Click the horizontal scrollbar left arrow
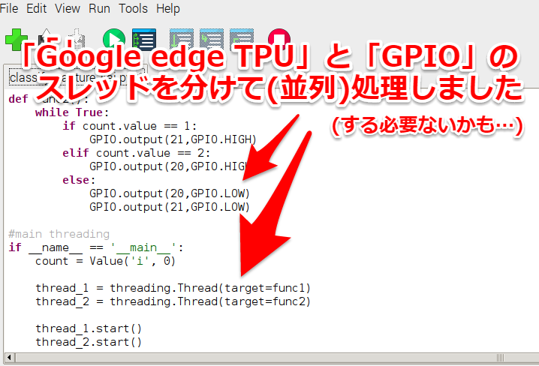 coord(9,358)
